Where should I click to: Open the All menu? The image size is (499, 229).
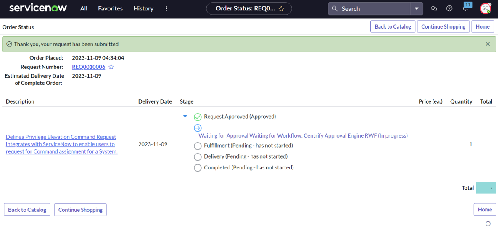84,9
